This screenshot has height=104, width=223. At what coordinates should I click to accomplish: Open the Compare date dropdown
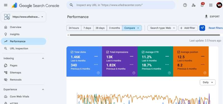click(x=132, y=28)
